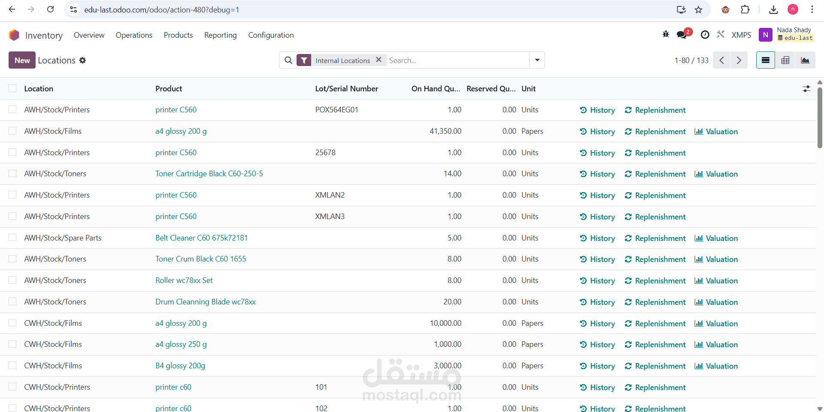Open Valuation for Toner Cartridge Black row
The width and height of the screenshot is (824, 412).
pos(716,174)
